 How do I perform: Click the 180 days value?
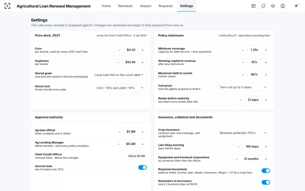tap(252, 146)
